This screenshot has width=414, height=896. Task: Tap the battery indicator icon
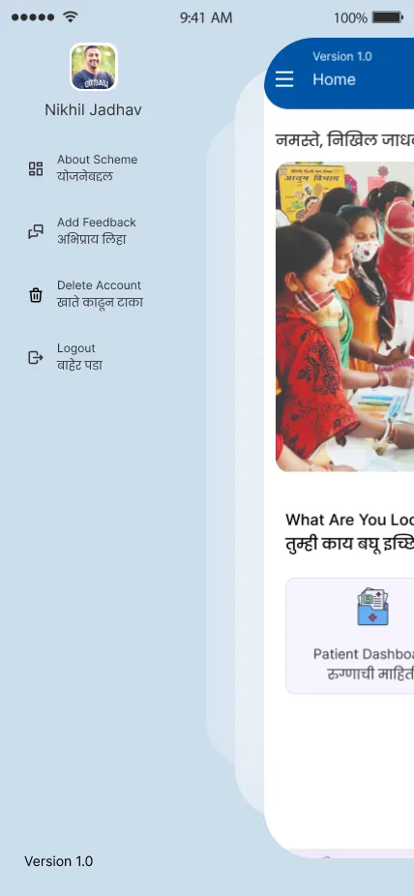point(387,17)
